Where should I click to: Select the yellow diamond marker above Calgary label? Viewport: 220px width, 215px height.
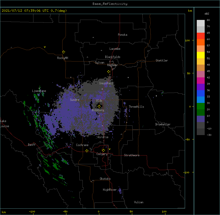pos(103,150)
